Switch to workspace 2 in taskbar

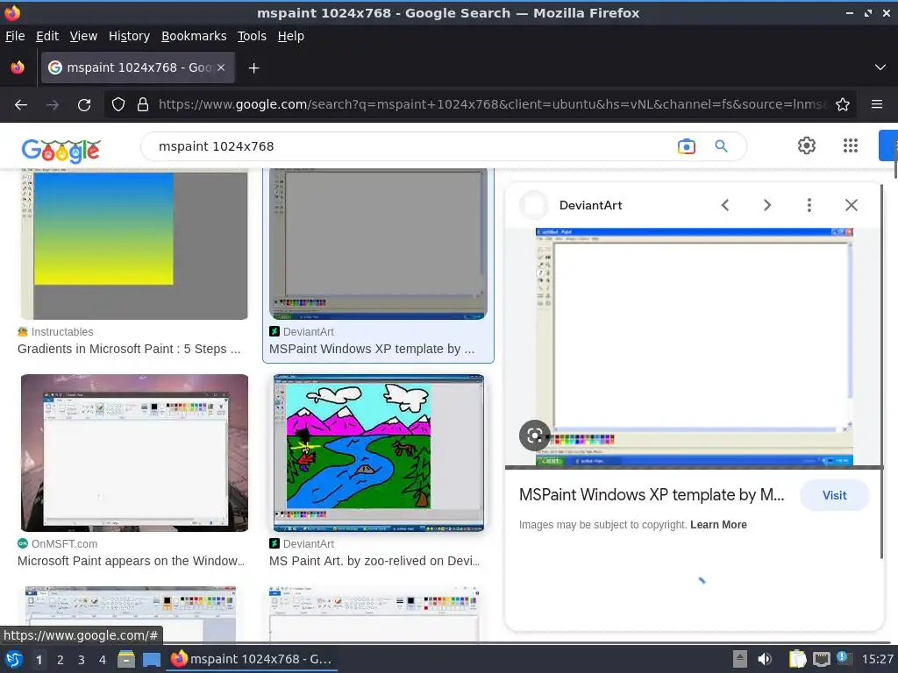[61, 660]
